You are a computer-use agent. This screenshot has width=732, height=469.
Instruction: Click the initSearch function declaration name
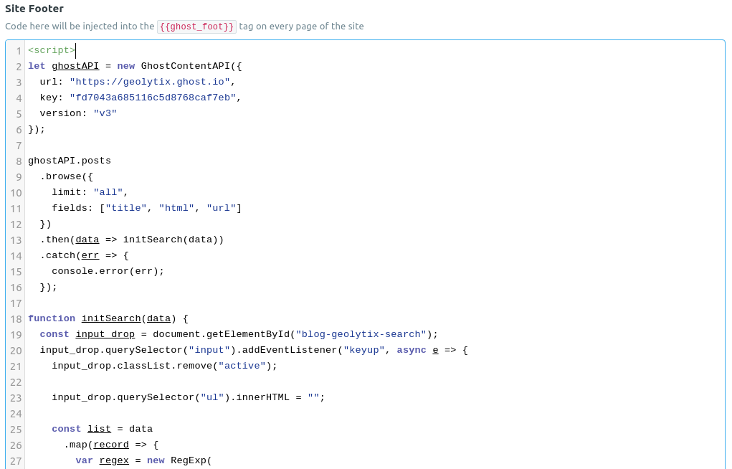coord(111,318)
